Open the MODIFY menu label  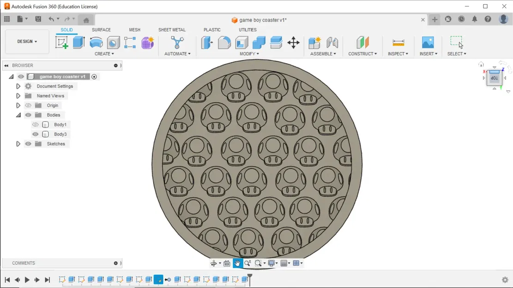pyautogui.click(x=249, y=54)
